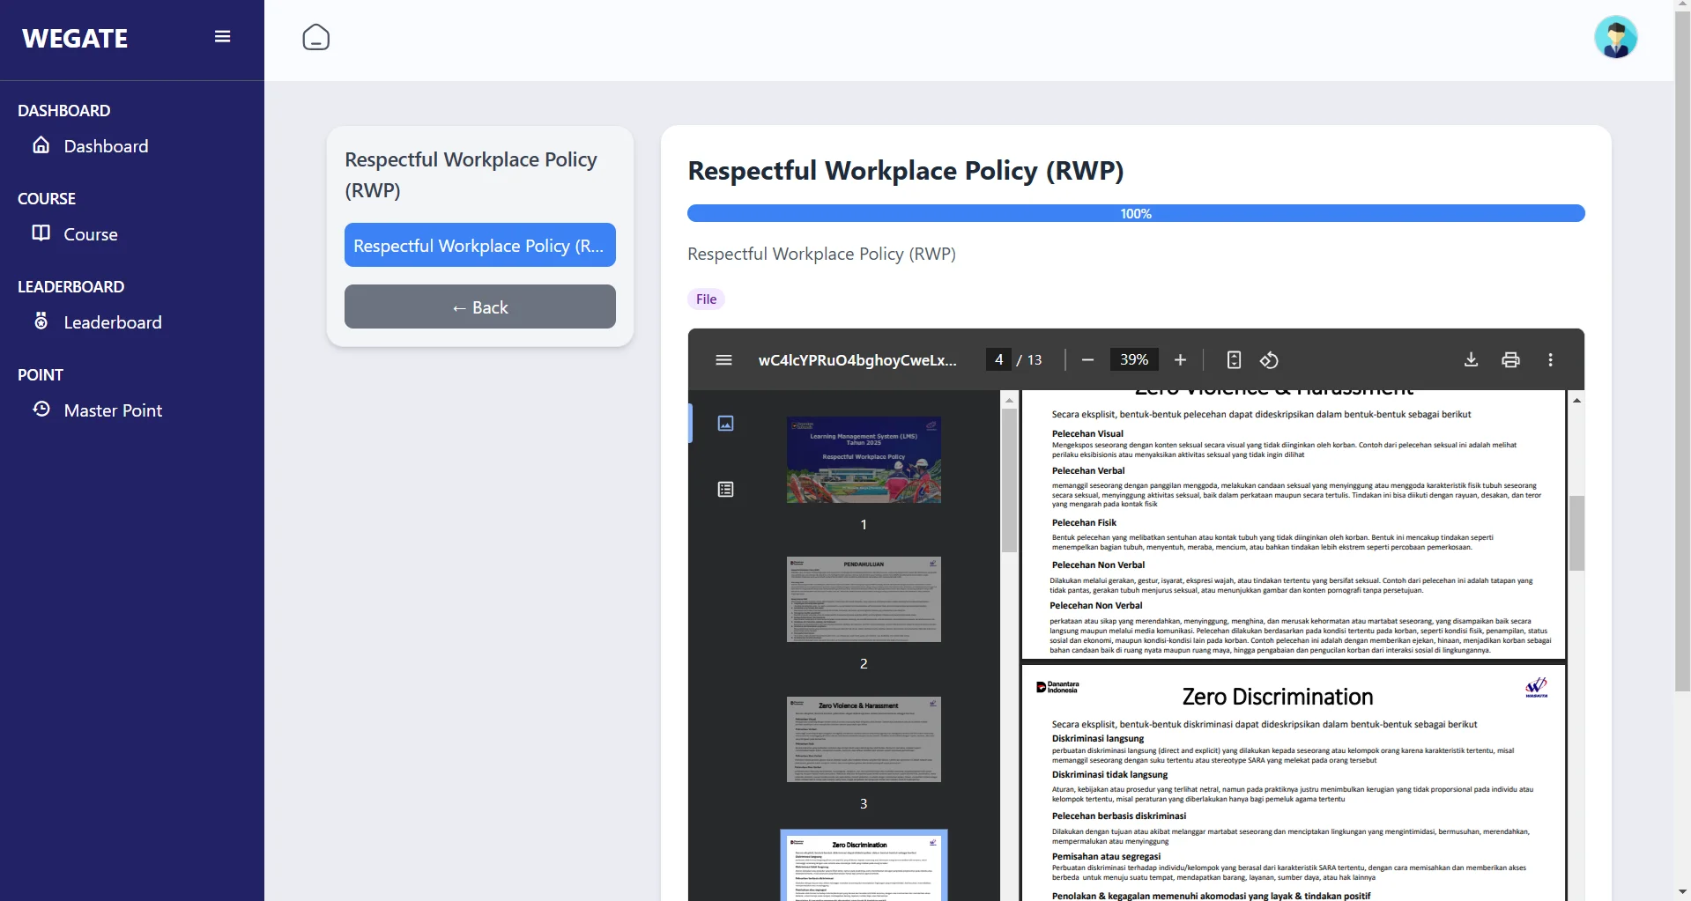Viewport: 1691px width, 901px height.
Task: Toggle the sidebar hamburger menu next to WEGATE
Action: click(x=222, y=37)
